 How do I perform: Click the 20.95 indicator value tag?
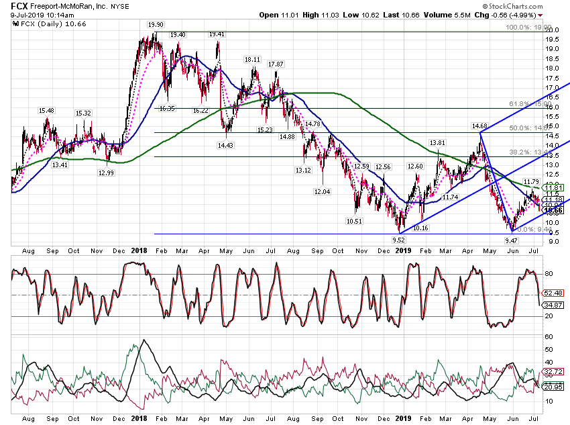[x=553, y=387]
